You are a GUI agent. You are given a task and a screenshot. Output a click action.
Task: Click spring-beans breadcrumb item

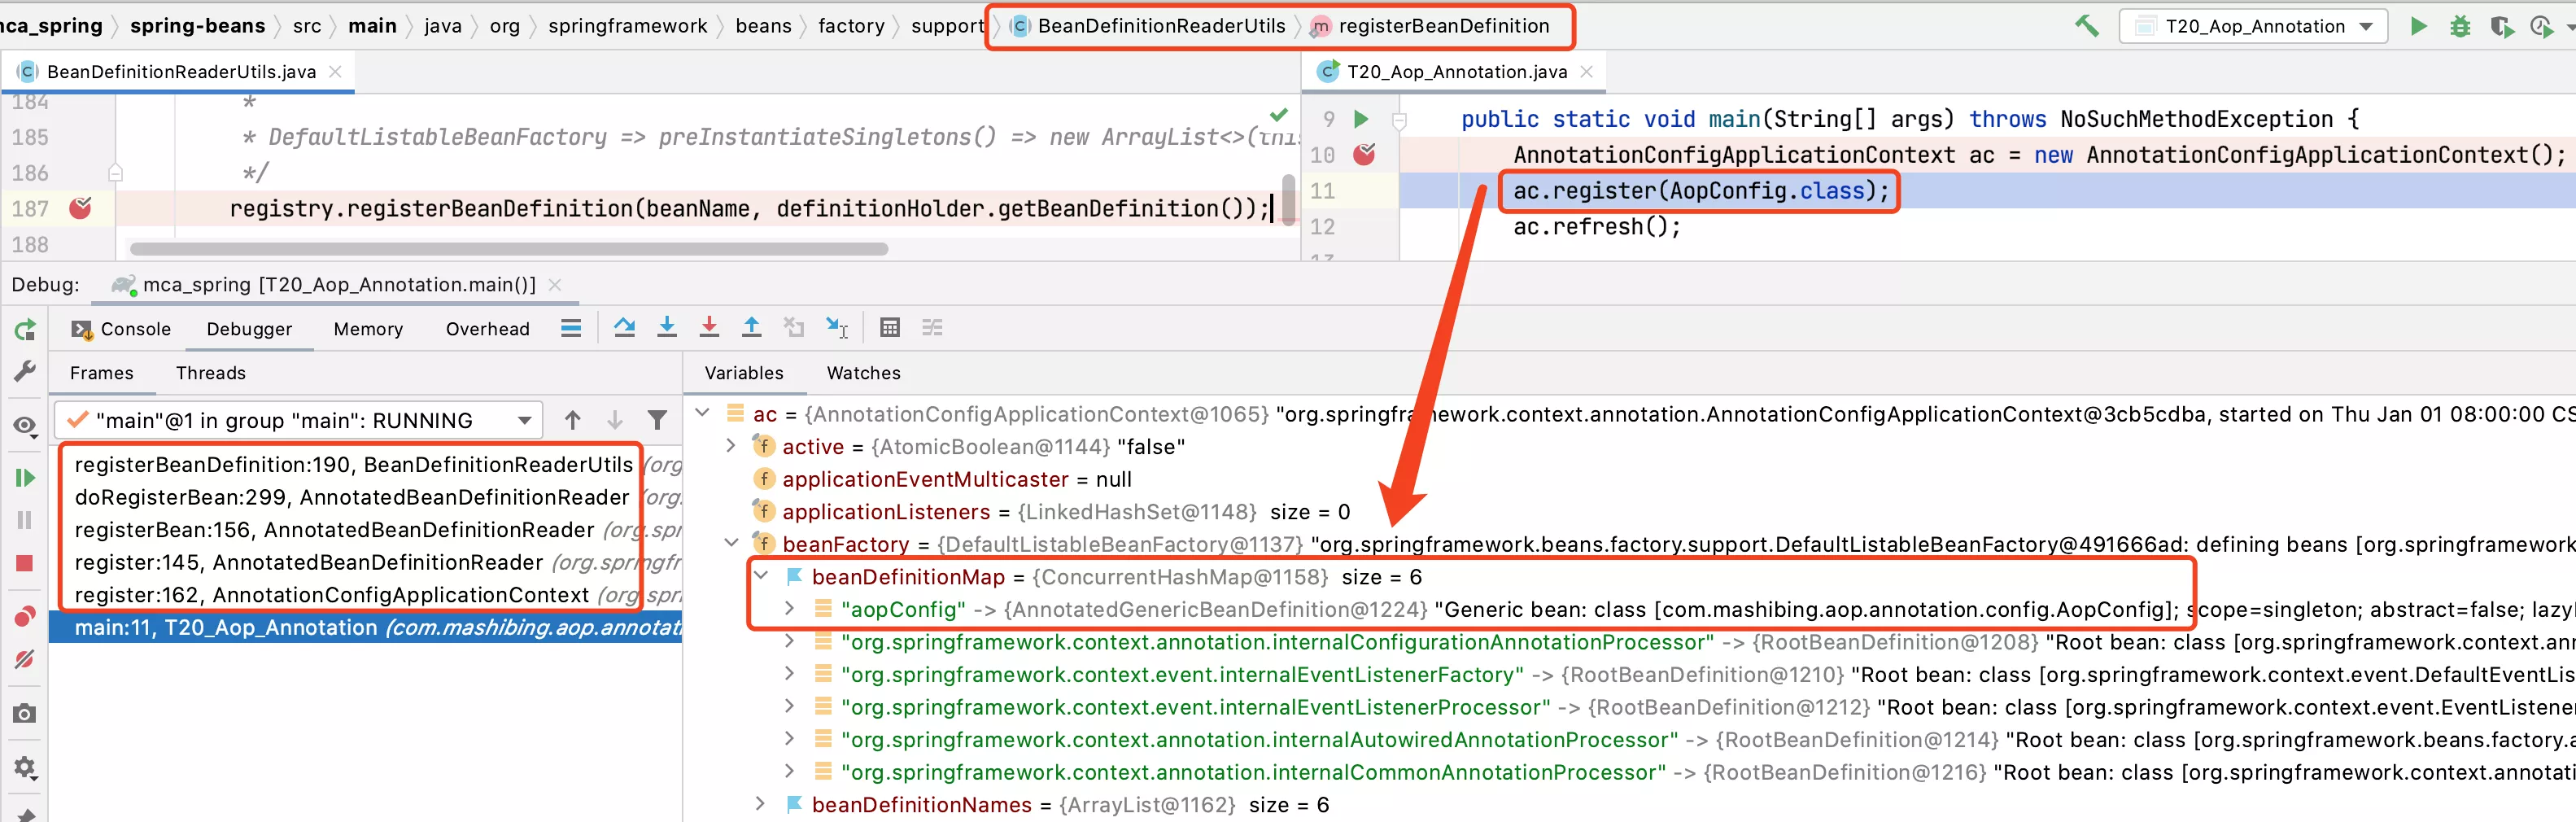pos(198,26)
